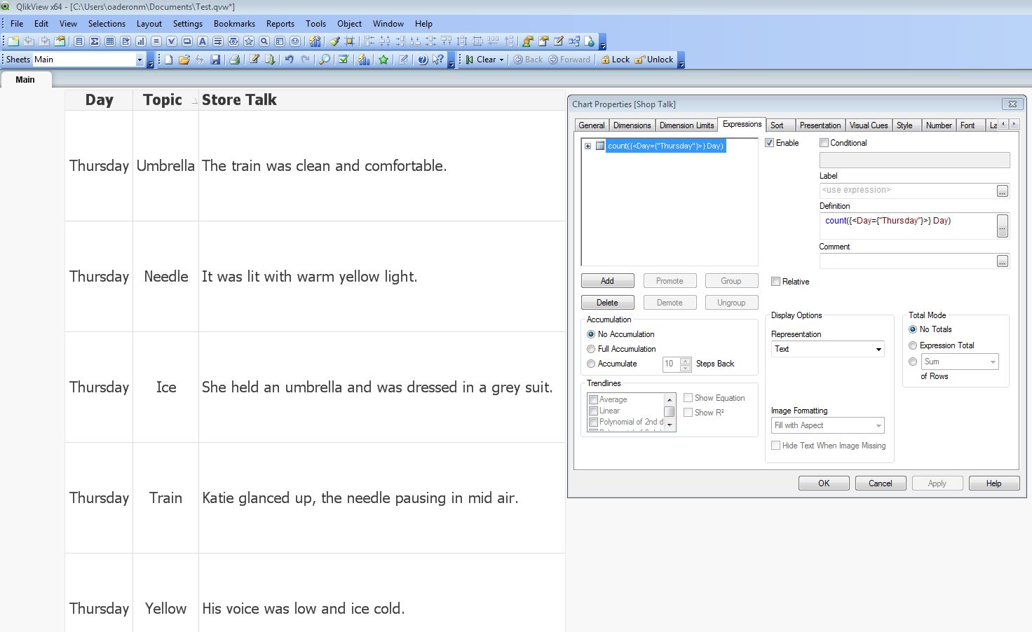Check the Conditional checkbox
This screenshot has width=1032, height=632.
point(824,143)
